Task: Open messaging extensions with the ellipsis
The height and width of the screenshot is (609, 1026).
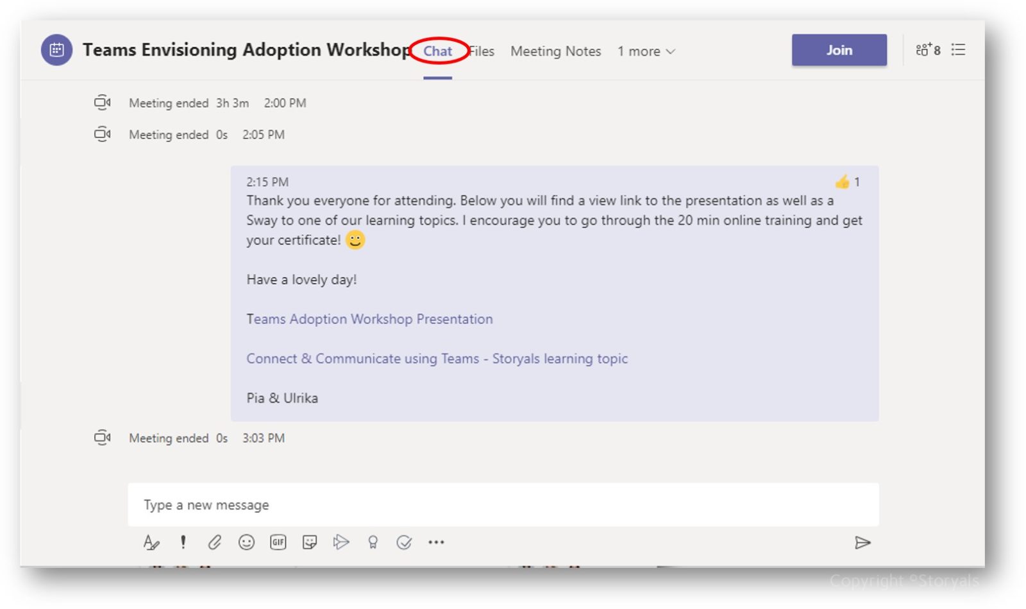Action: (437, 542)
